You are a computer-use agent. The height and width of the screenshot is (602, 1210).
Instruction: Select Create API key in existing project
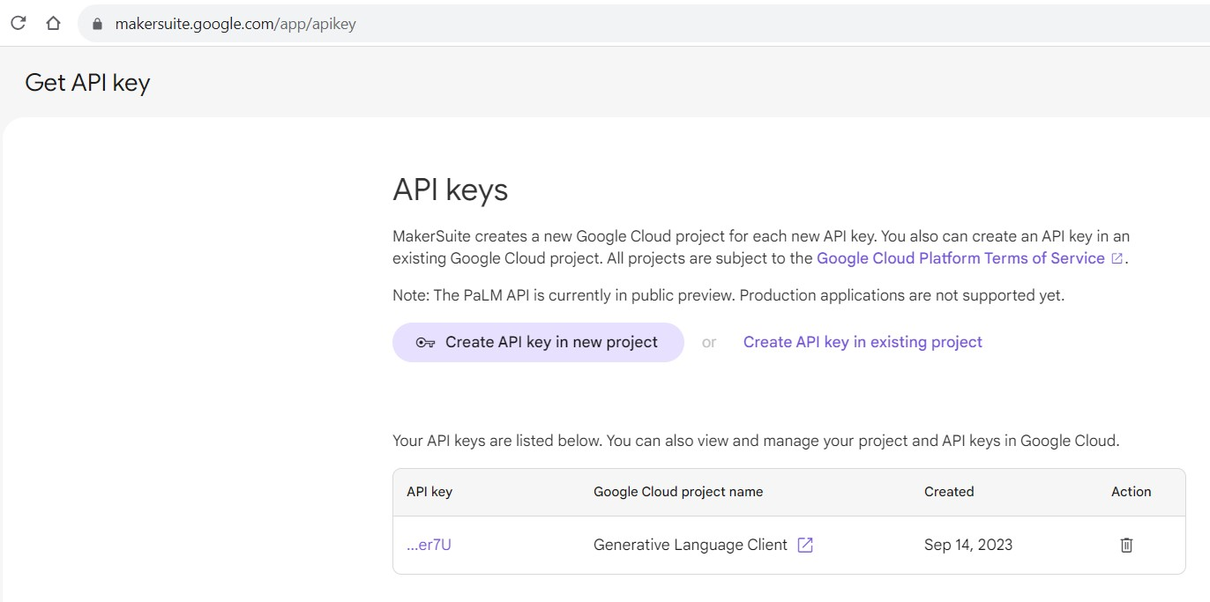862,342
